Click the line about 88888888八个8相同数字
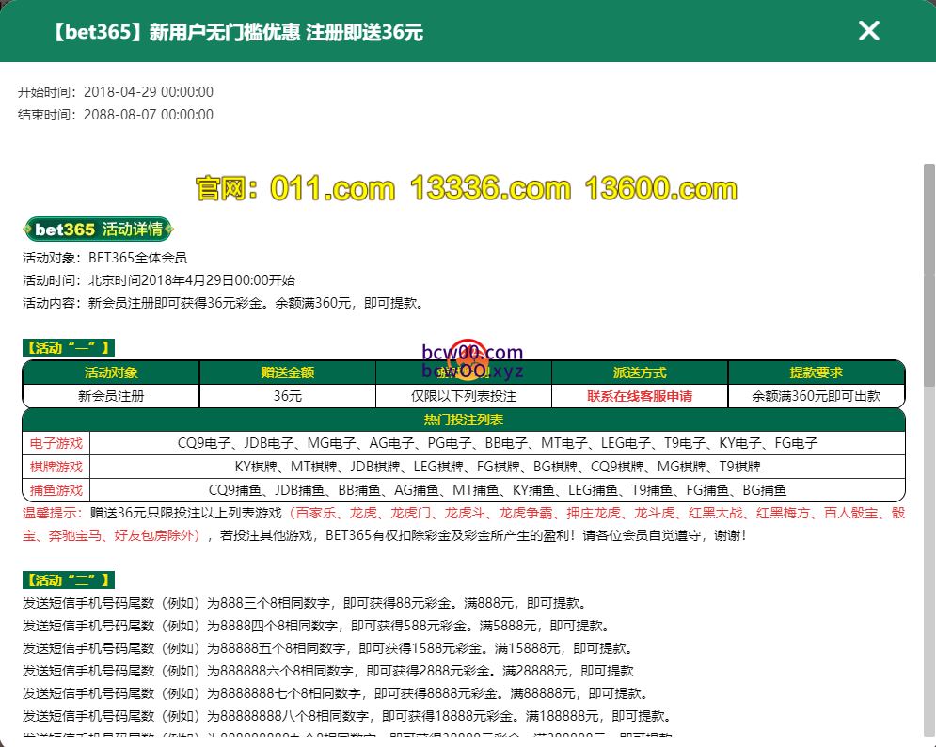936x747 pixels. [349, 716]
